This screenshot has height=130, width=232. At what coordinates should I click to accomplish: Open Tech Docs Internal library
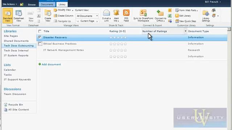tap(16, 51)
